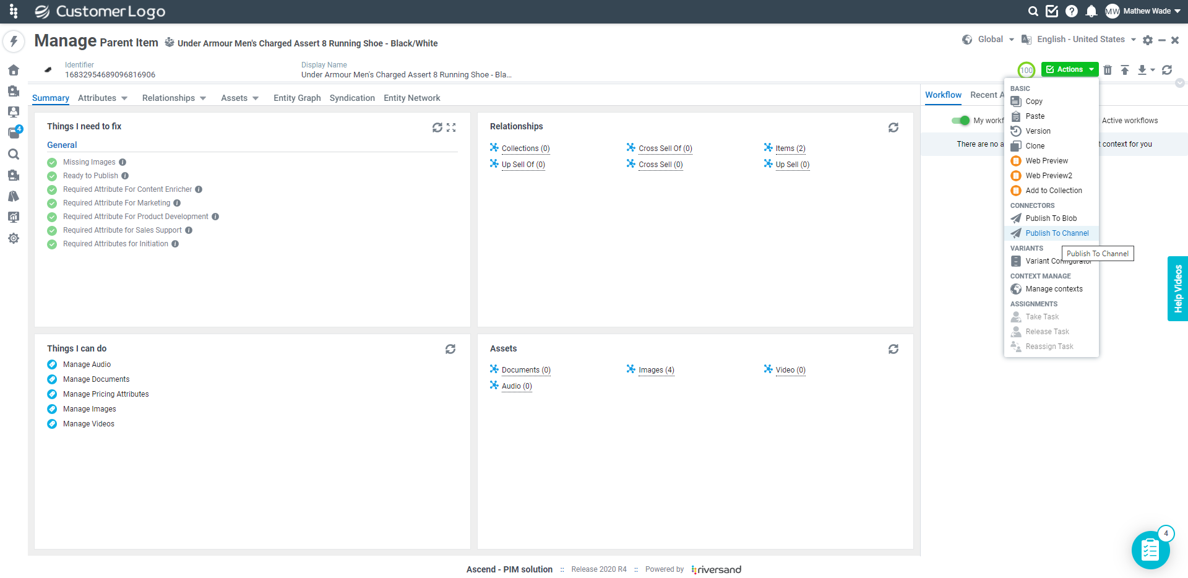
Task: Open the Help Videos side tab
Action: 1178,289
